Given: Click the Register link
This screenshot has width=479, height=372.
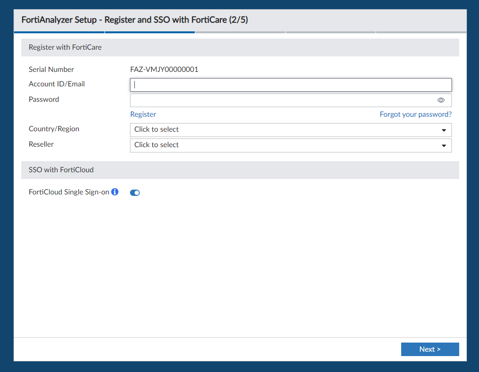Looking at the screenshot, I should 143,114.
